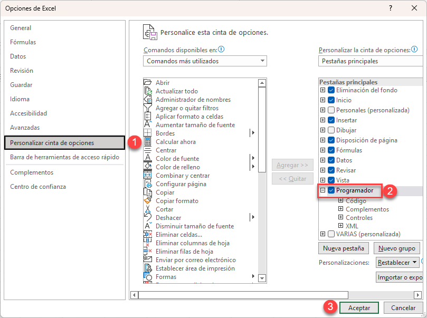Enable the VARIAS (personalizada) checkbox

point(331,234)
